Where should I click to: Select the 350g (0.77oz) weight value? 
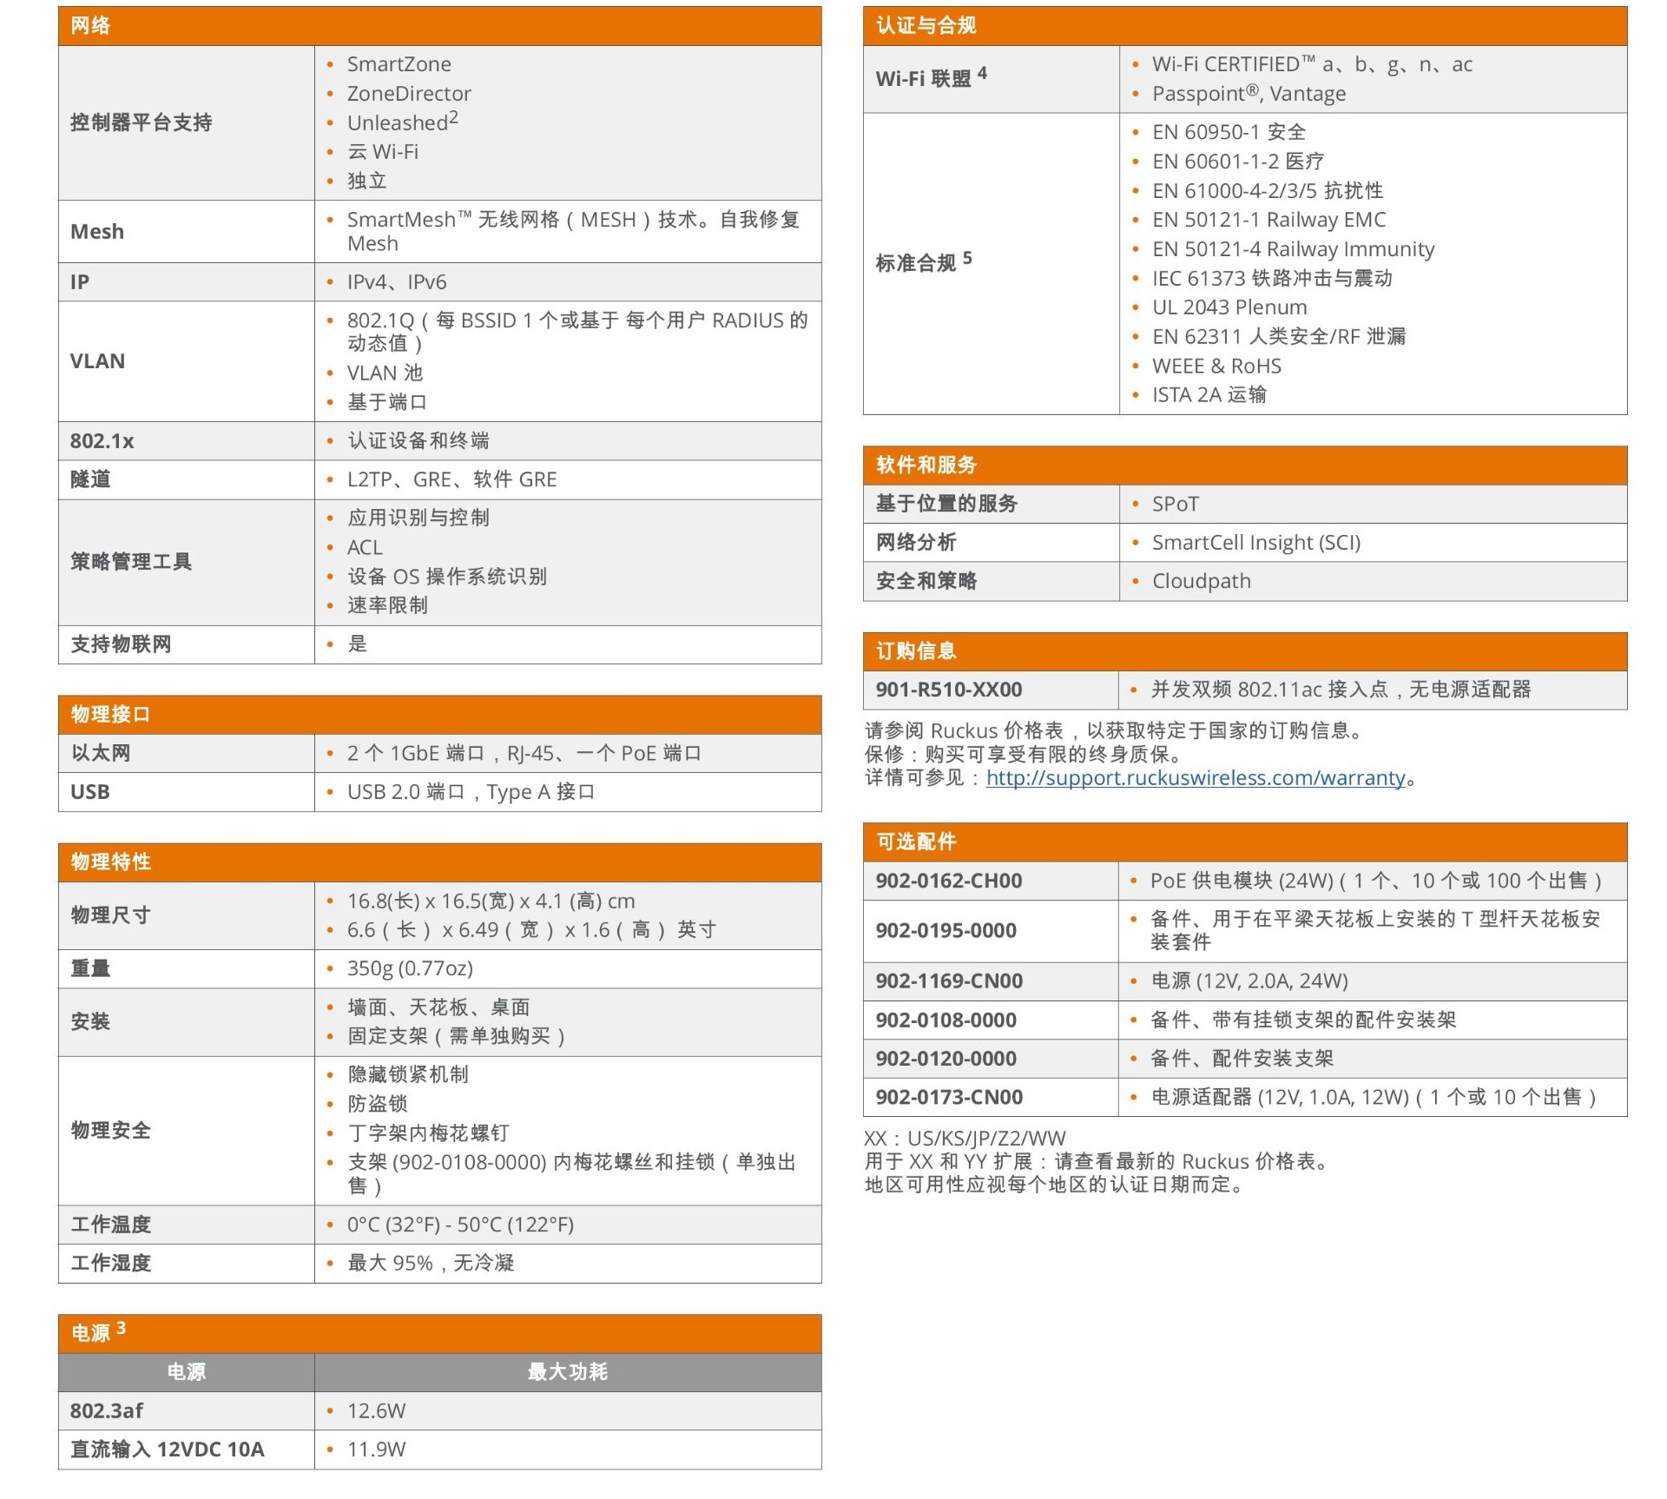pyautogui.click(x=410, y=968)
